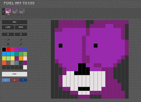This screenshot has height=102, width=141.
Task: Select the brush tool below the eyedropper
Action: point(21,44)
